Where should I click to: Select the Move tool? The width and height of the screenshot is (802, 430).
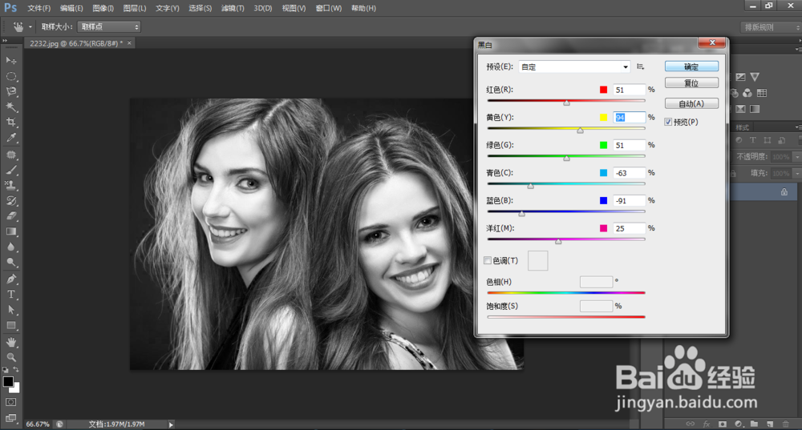[10, 60]
